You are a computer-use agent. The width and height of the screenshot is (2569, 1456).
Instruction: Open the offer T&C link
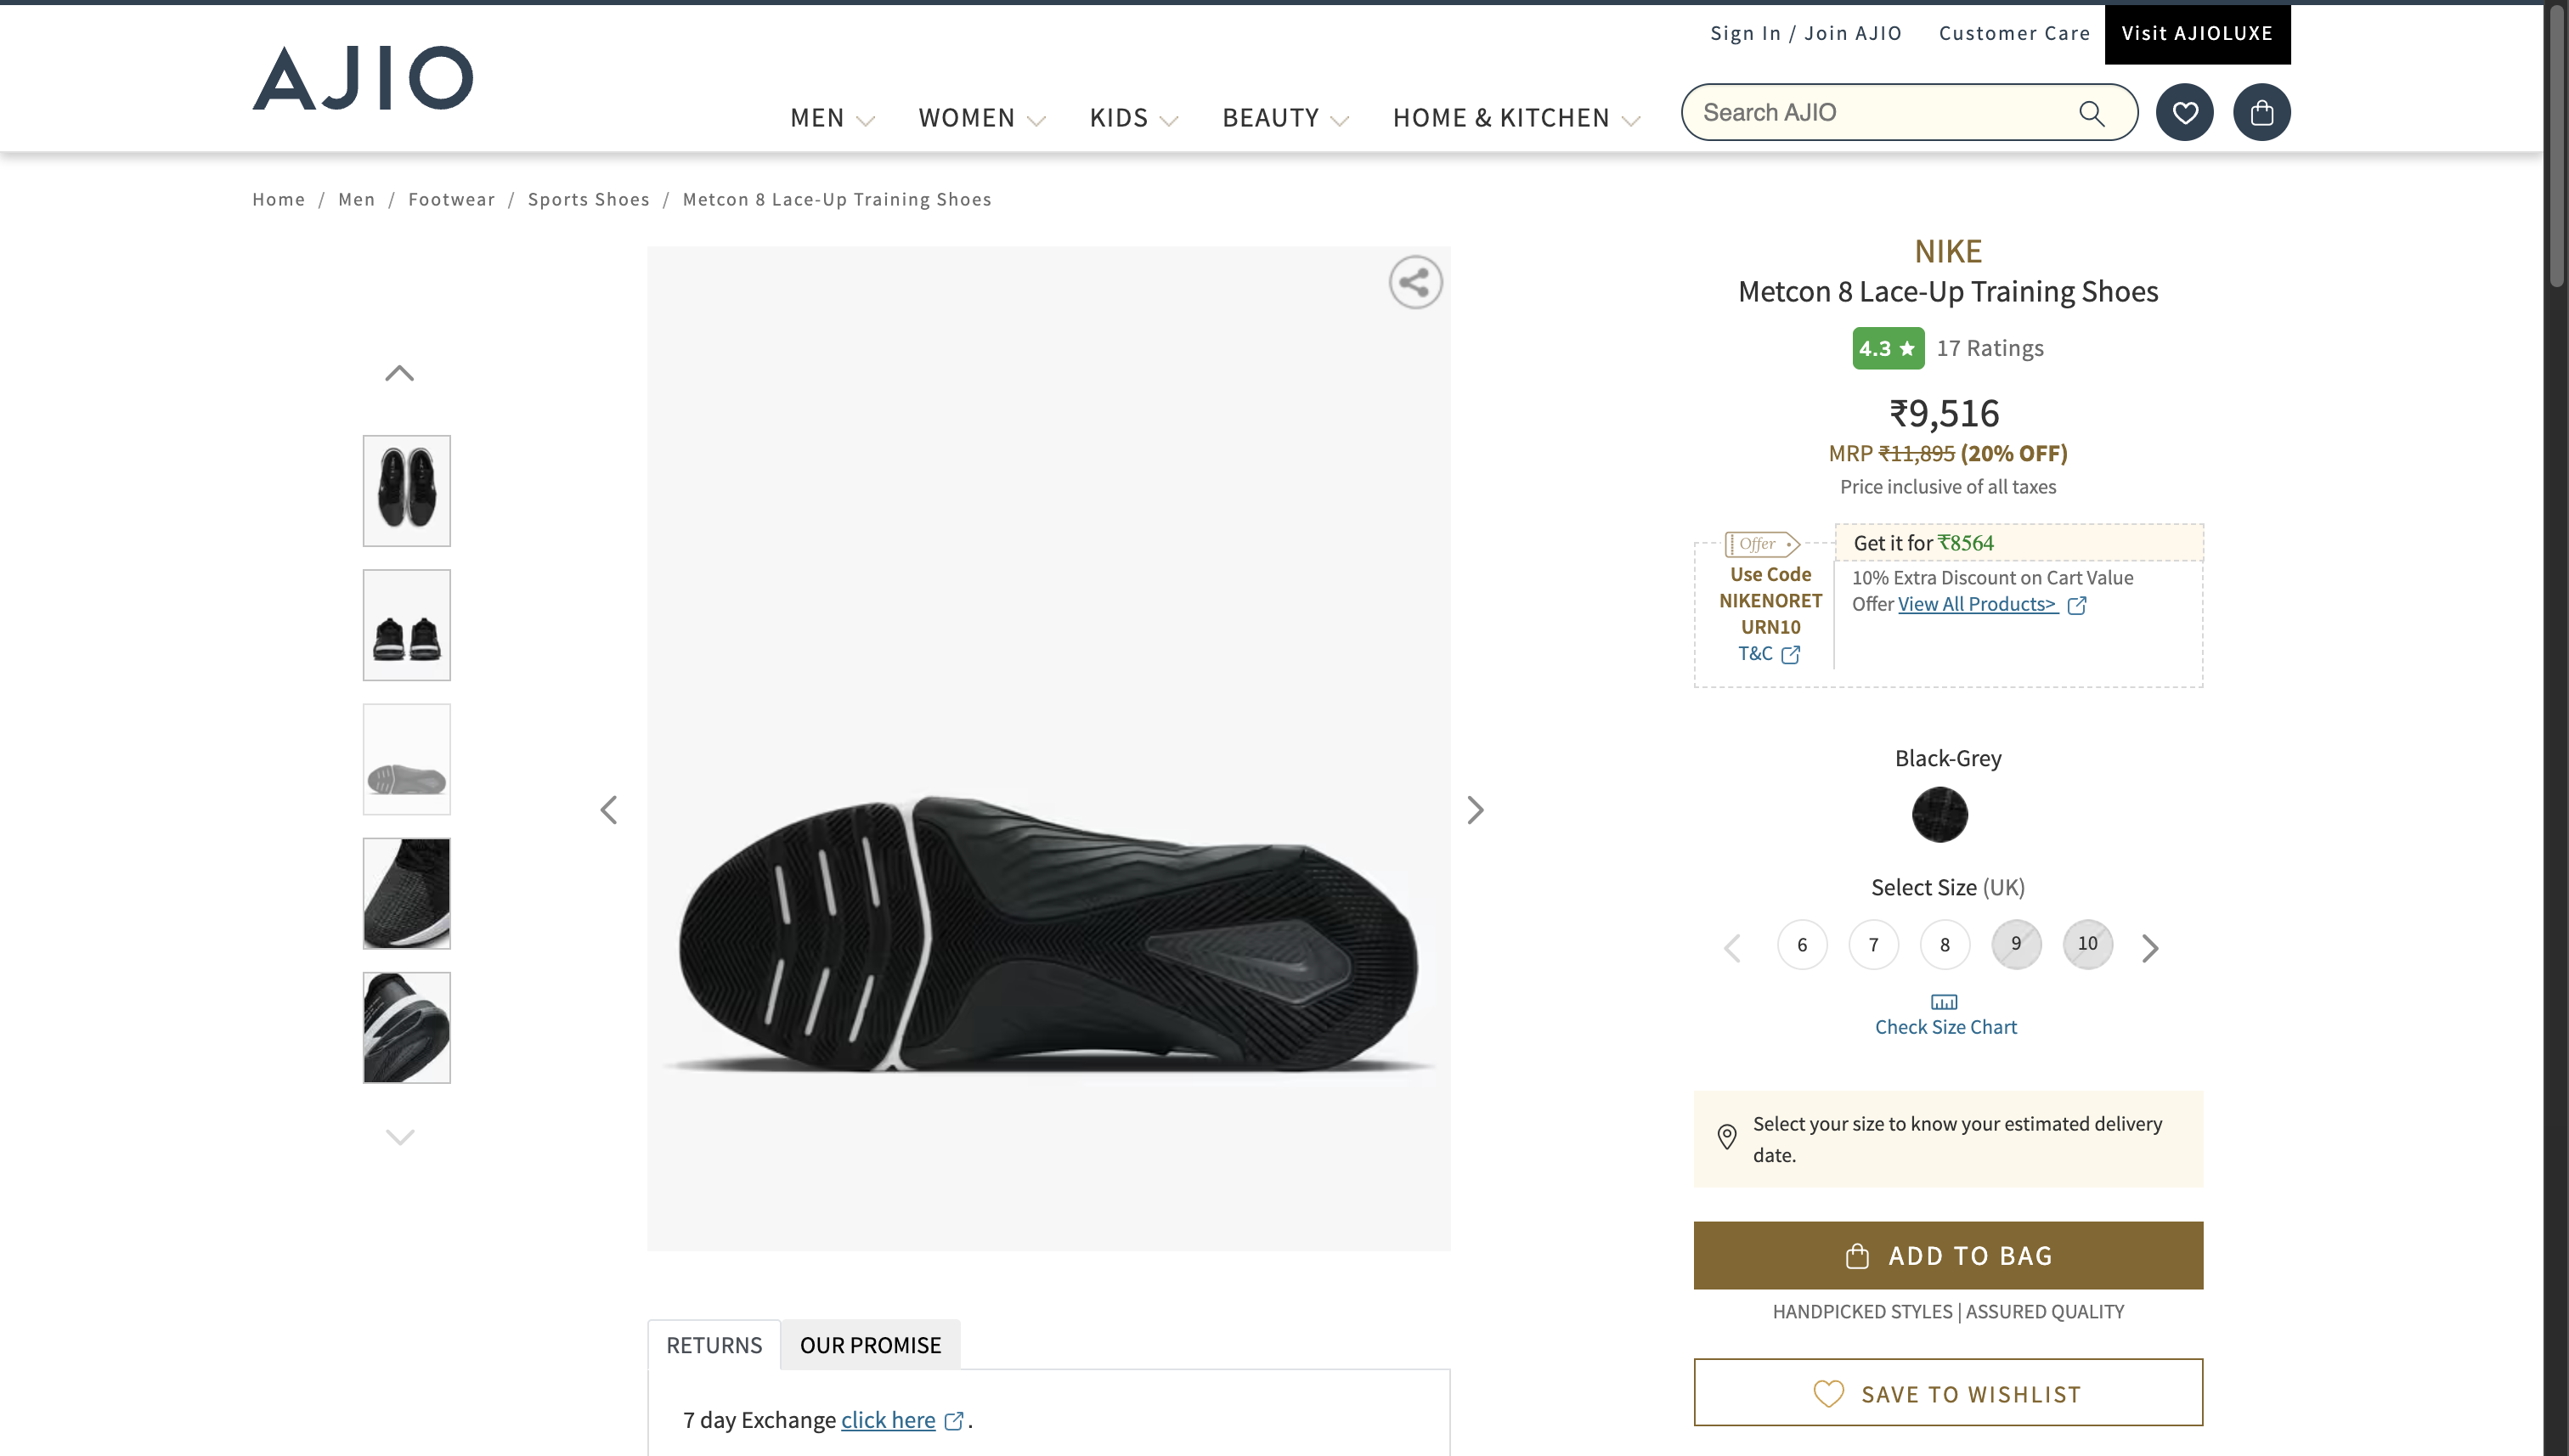click(x=1768, y=654)
